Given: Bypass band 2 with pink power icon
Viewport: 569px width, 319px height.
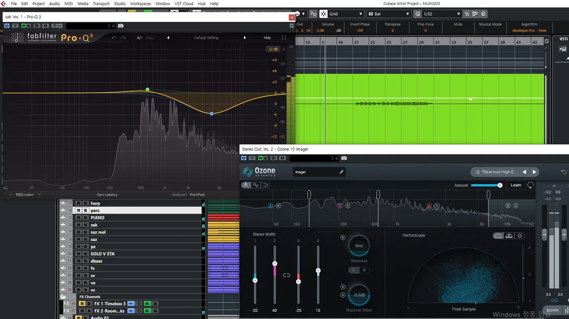Looking at the screenshot, I should (x=340, y=206).
